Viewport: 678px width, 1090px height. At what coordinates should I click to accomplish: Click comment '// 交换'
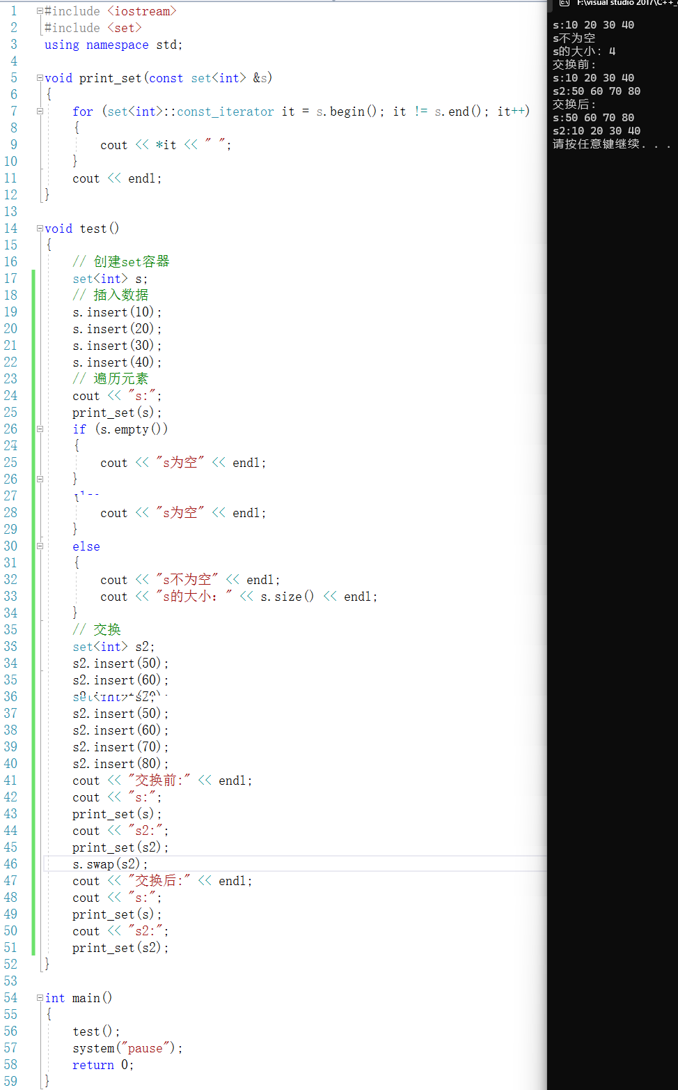(97, 629)
